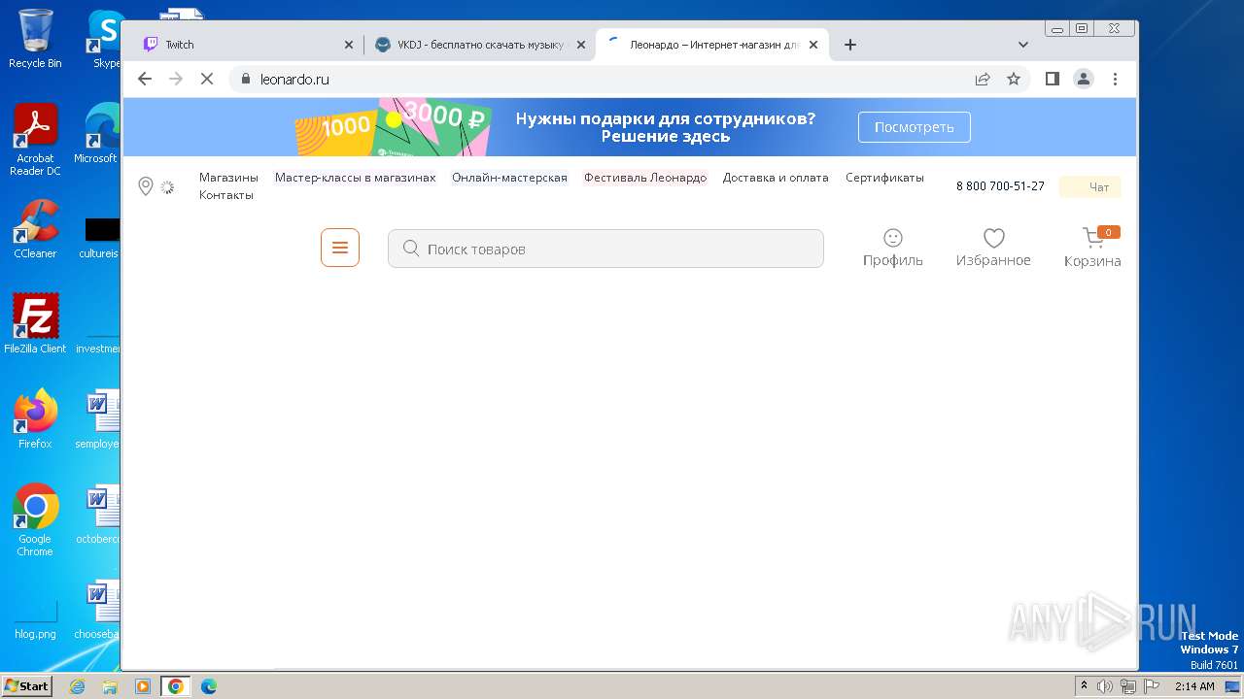This screenshot has height=699, width=1244.
Task: Open FileZilla Client desktop icon
Action: point(35,324)
